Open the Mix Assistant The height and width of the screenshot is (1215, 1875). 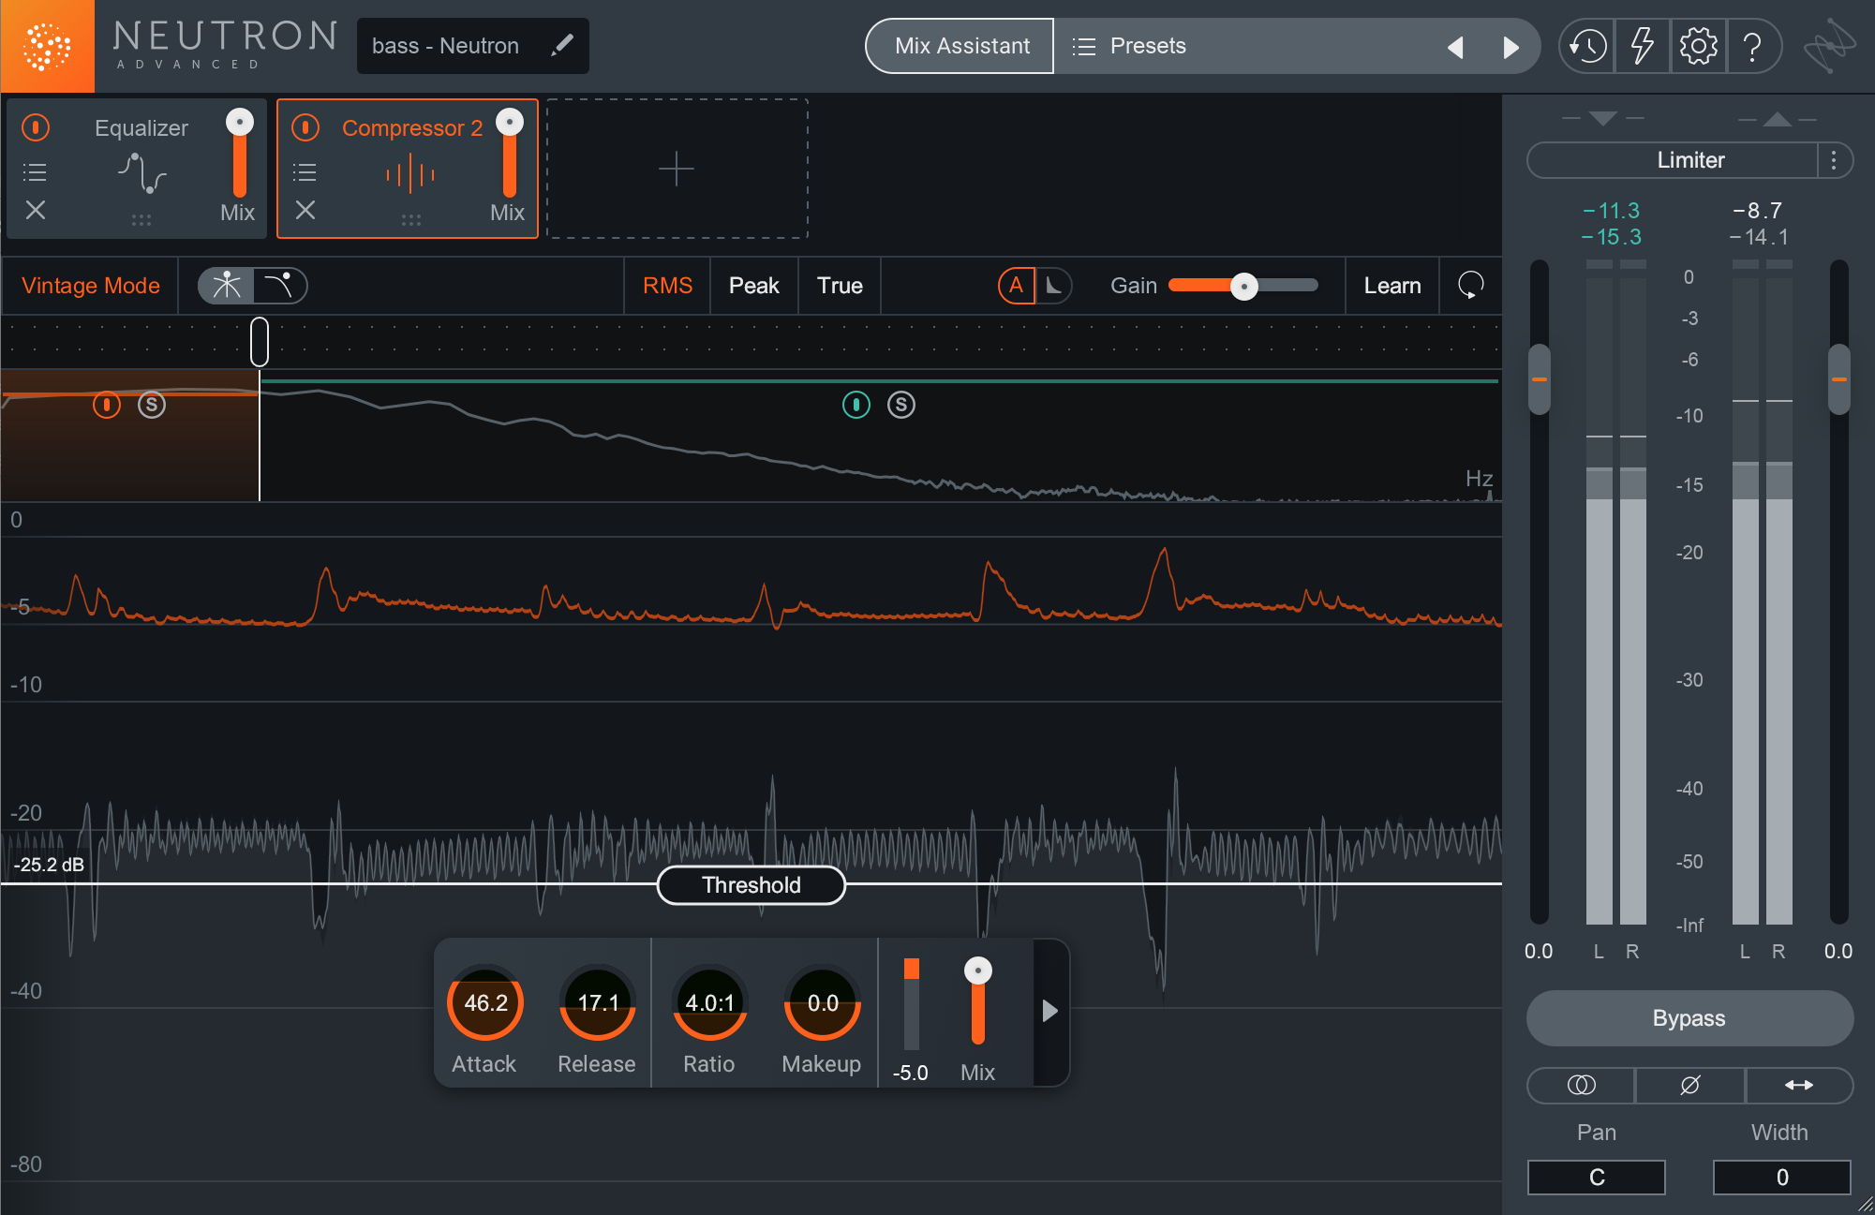coord(961,46)
